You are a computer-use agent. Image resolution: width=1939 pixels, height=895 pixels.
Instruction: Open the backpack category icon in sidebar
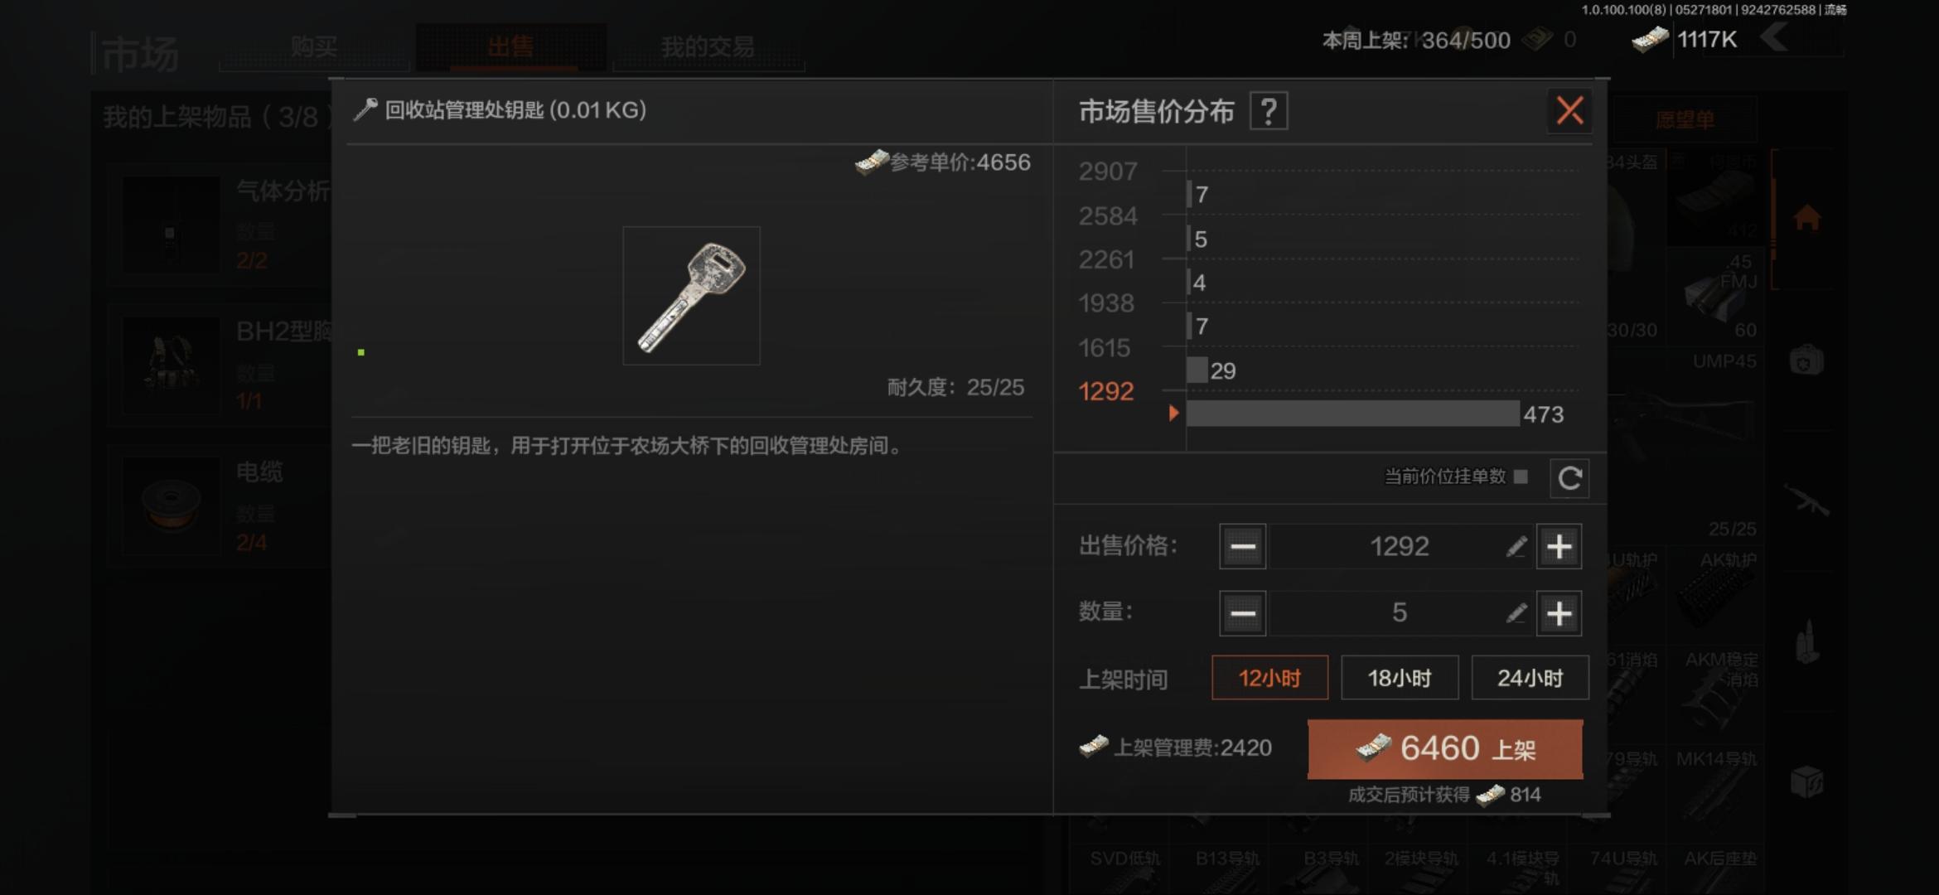coord(1806,360)
